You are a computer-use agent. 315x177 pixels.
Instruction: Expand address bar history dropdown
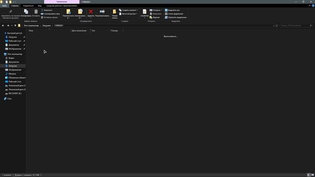274,26
